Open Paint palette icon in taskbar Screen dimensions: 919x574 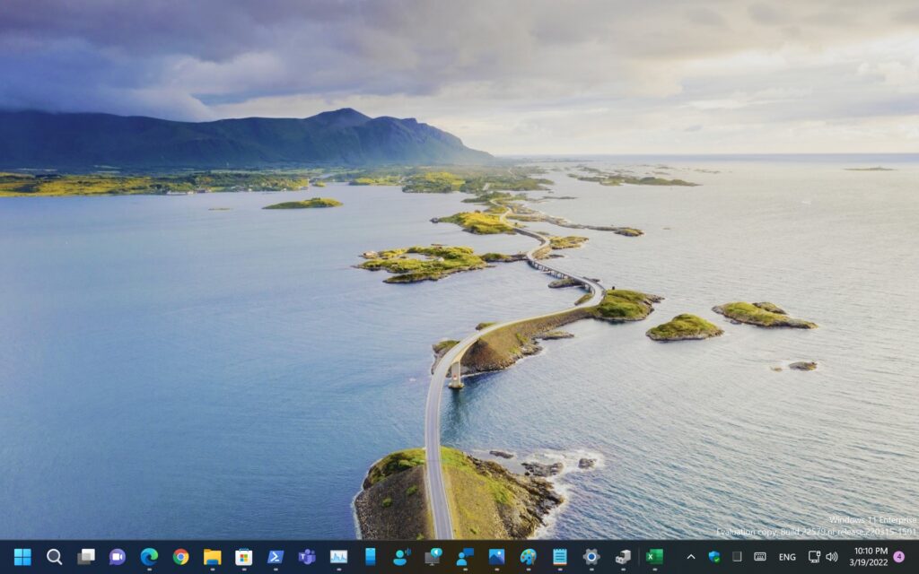pyautogui.click(x=528, y=557)
